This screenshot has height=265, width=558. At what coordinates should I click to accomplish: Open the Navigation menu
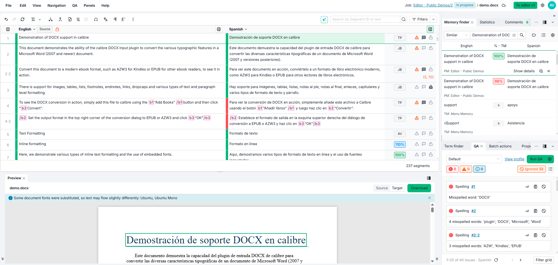pyautogui.click(x=57, y=6)
